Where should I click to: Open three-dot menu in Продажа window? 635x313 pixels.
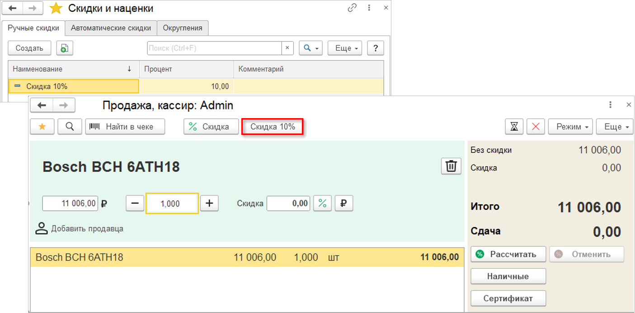pyautogui.click(x=611, y=105)
